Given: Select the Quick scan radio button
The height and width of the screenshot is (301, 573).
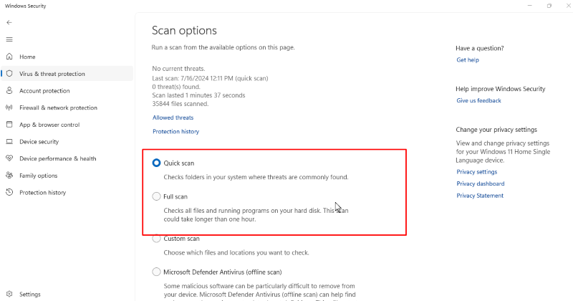Looking at the screenshot, I should 156,163.
